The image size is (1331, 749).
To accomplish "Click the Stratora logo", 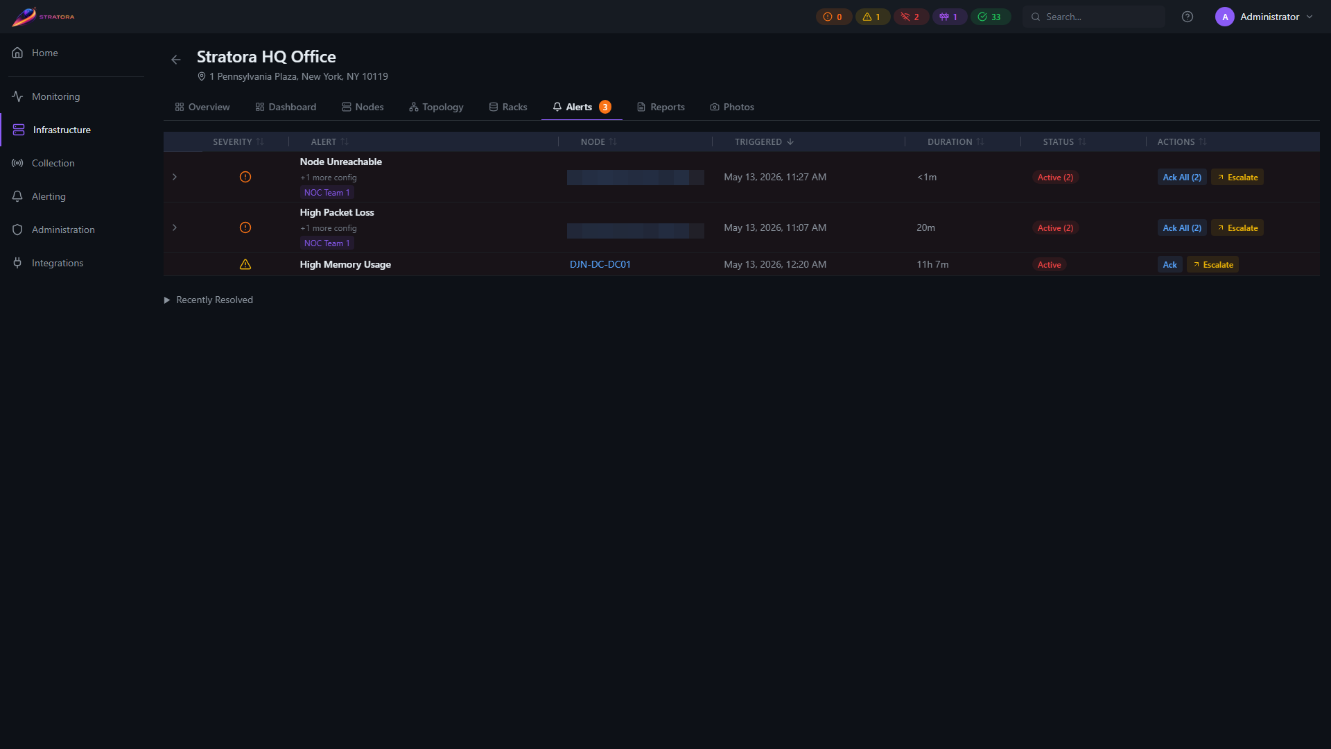I will click(43, 17).
